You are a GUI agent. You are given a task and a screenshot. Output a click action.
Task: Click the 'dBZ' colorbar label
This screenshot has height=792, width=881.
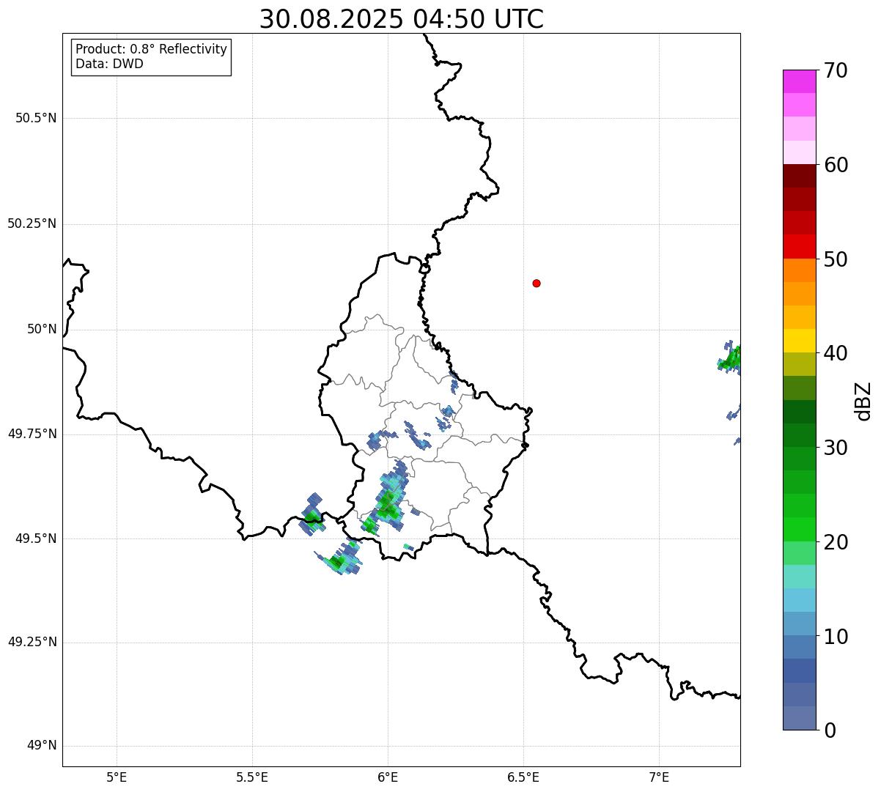coord(863,400)
